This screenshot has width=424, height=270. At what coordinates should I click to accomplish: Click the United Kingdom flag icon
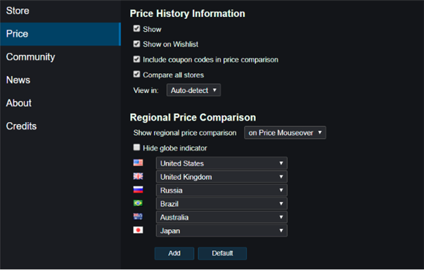point(138,176)
